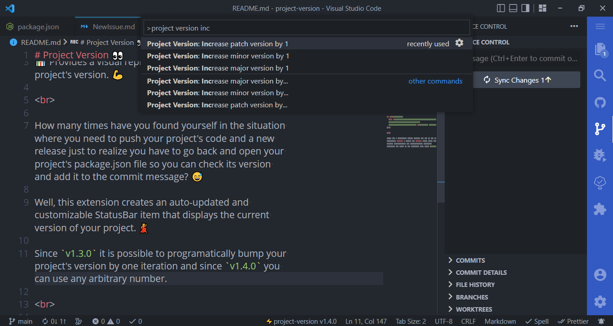Click project-version v1.4.0 lightning status item

302,321
